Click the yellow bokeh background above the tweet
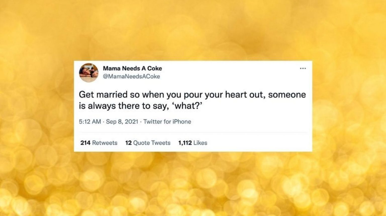 (x=193, y=30)
